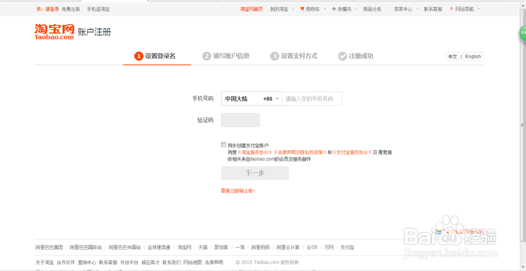This screenshot has width=526, height=271.
Task: Toggle the 同步创建支付宝账户 checkbox
Action: coord(224,145)
